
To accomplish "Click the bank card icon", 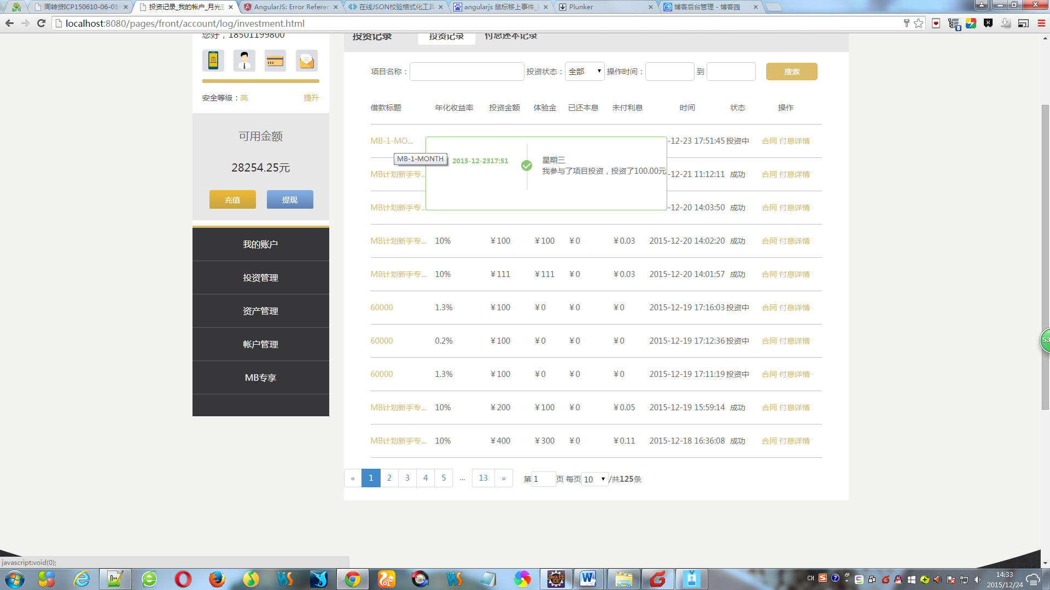I will pos(275,60).
